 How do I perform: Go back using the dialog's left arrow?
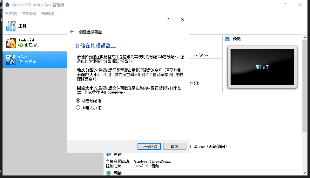[x=72, y=32]
